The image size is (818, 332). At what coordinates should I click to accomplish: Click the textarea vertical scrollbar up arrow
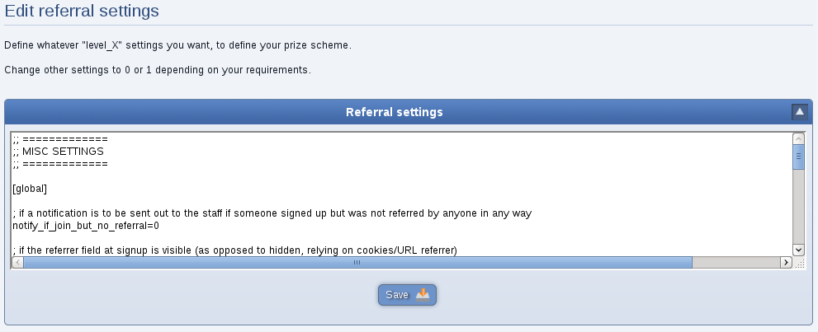coord(798,139)
